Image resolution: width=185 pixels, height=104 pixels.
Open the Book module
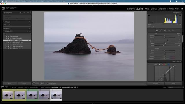click(x=153, y=9)
